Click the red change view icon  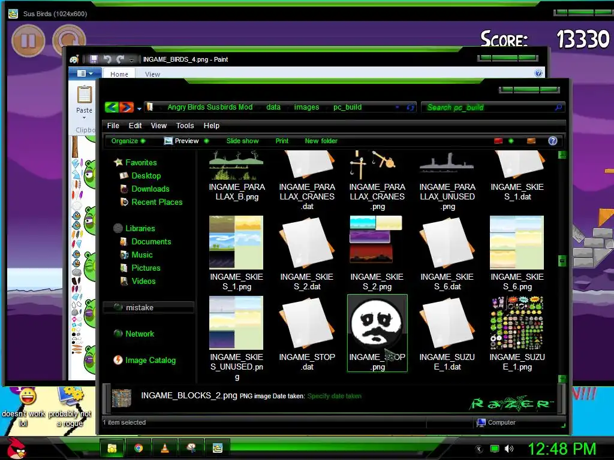point(498,141)
